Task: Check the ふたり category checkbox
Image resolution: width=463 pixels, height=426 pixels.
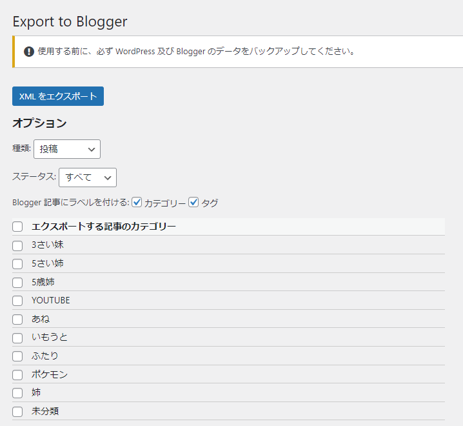Action: (17, 356)
